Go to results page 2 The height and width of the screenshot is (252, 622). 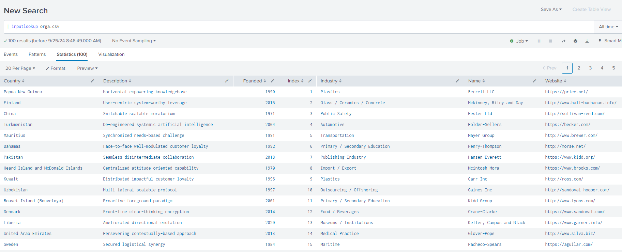click(x=579, y=68)
